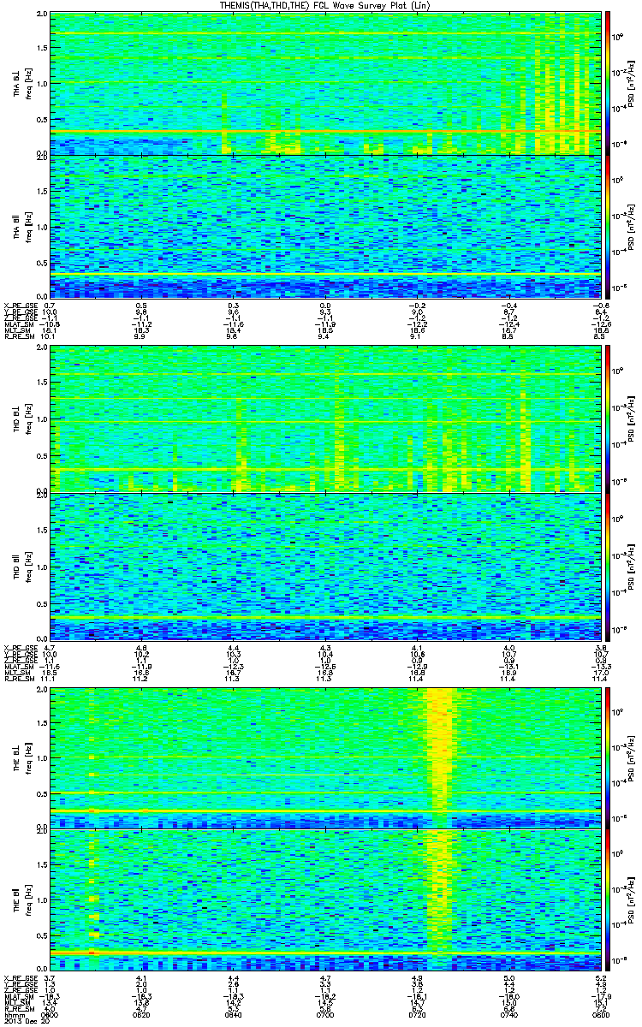Click the 0600 time tick label
Viewport: 642px width, 1027px height.
click(51, 1015)
